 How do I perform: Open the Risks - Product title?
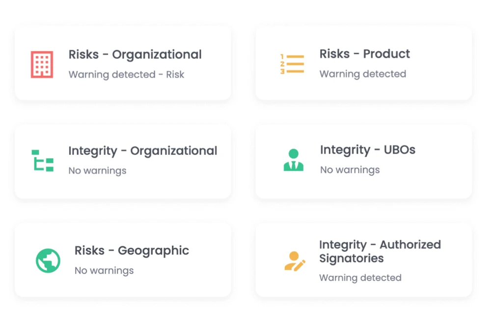364,54
